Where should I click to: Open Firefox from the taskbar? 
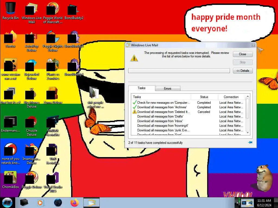pos(75,203)
